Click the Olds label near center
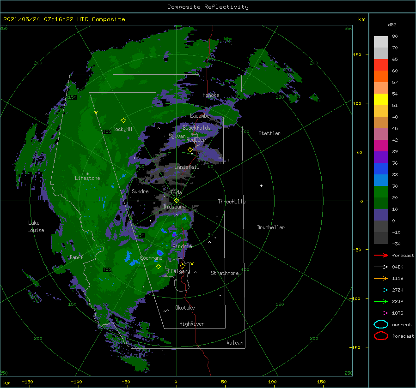Image resolution: width=416 pixels, height=388 pixels. pos(176,192)
